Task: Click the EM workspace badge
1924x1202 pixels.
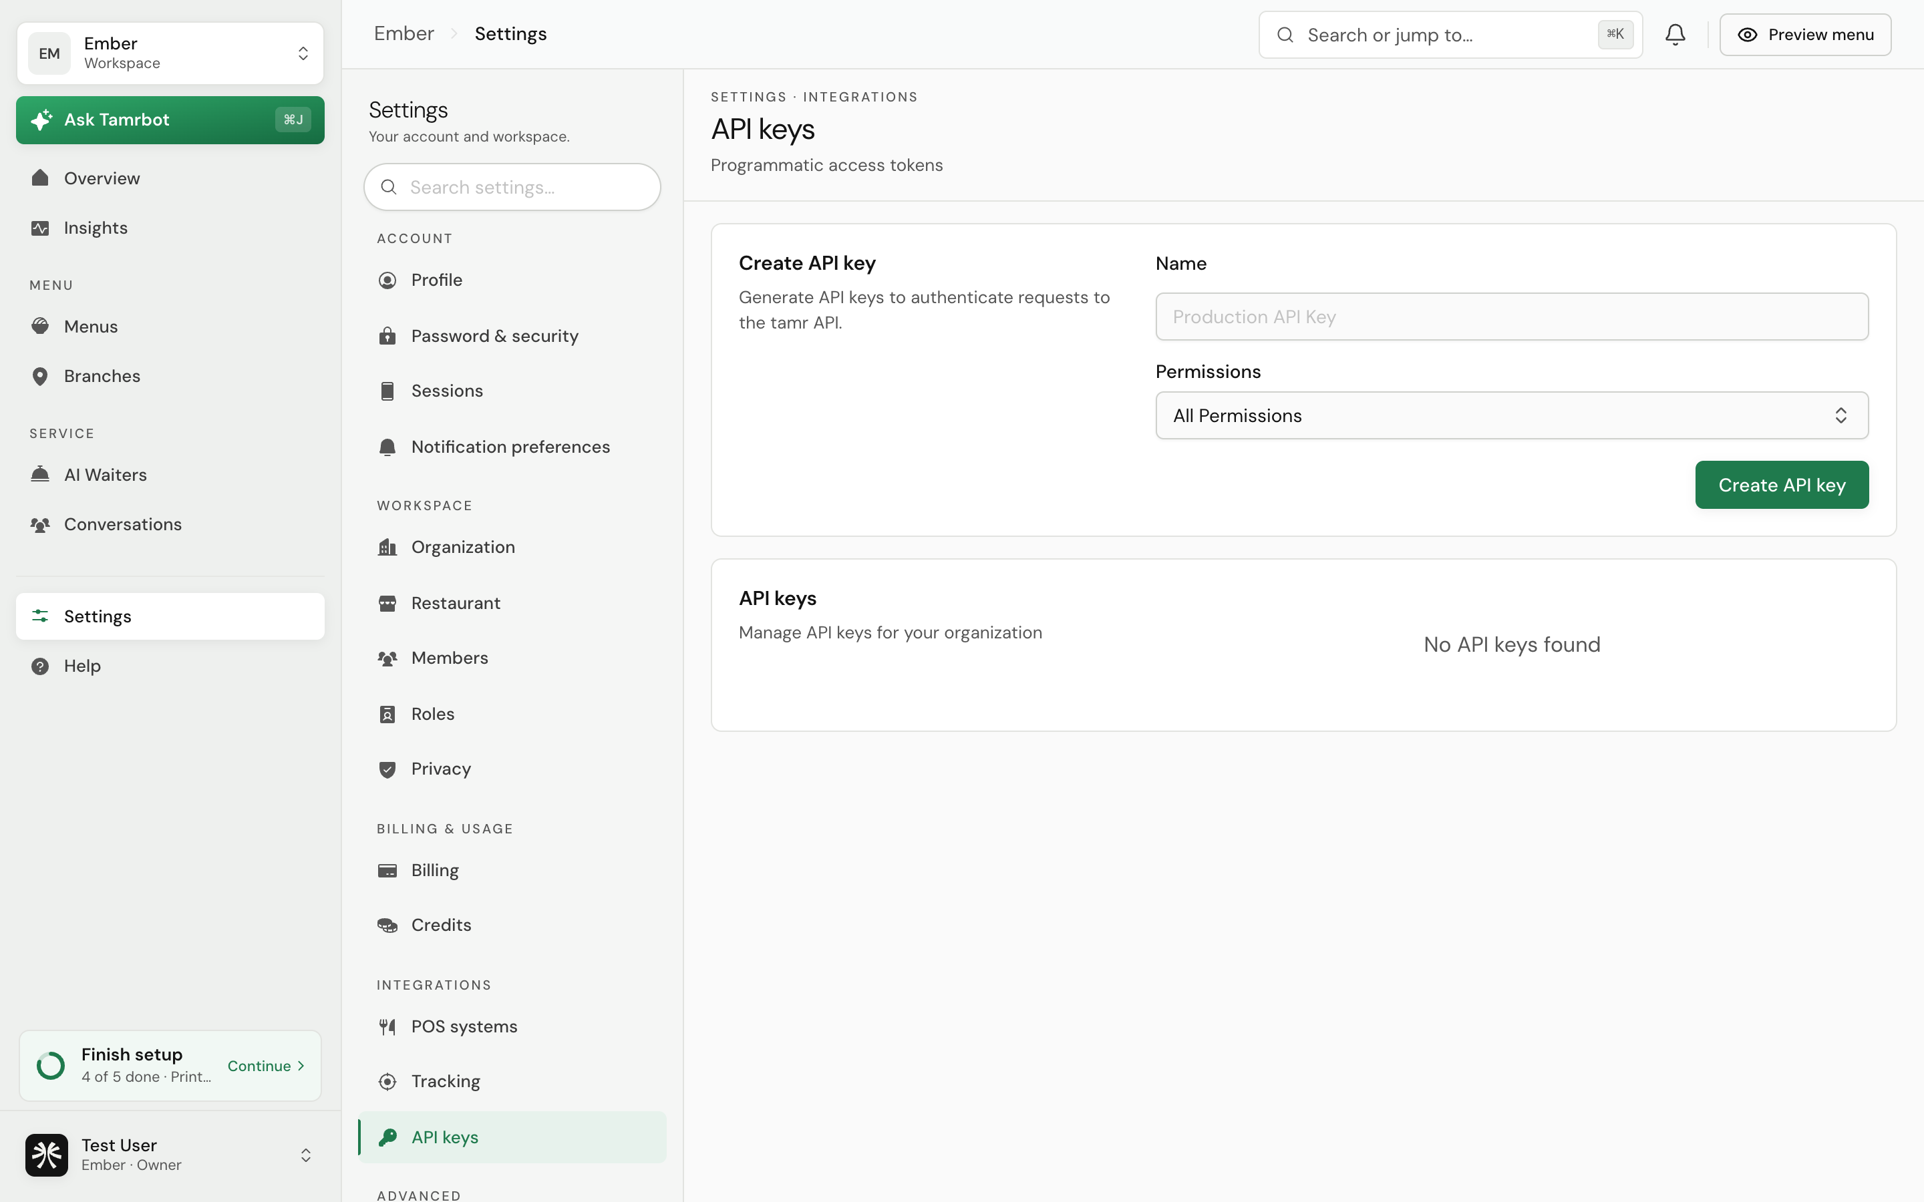Action: [49, 53]
